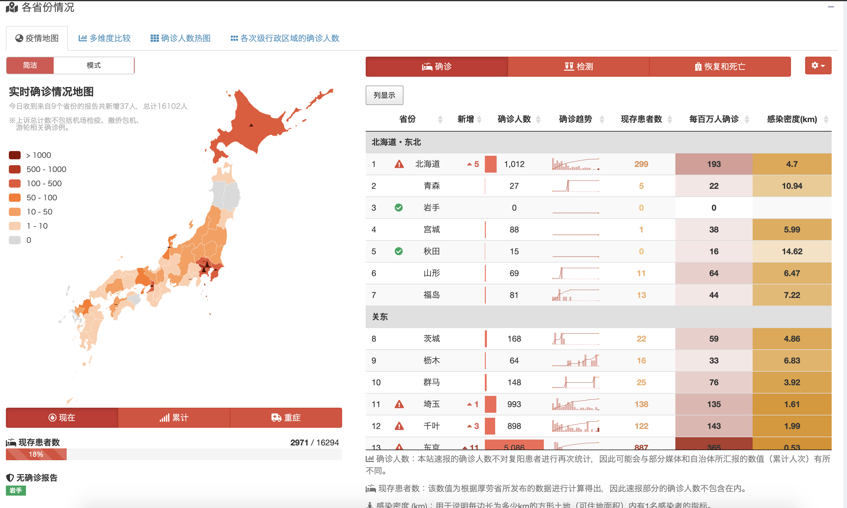Click the green check icon beside 岩手

[x=399, y=208]
